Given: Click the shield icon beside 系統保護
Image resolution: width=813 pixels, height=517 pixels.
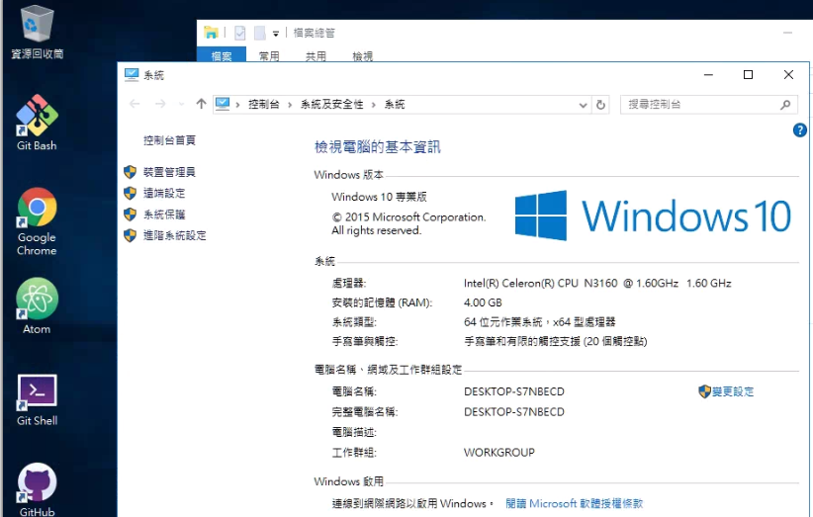Looking at the screenshot, I should pos(131,215).
